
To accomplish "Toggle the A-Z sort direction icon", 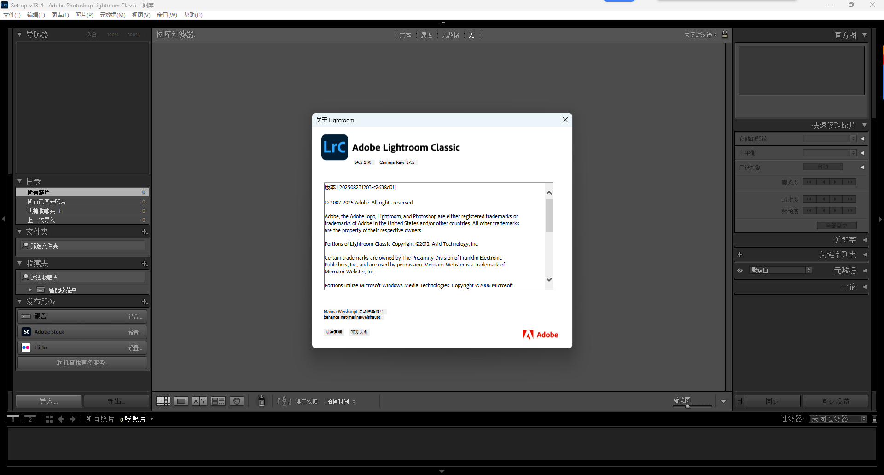I will [x=284, y=401].
